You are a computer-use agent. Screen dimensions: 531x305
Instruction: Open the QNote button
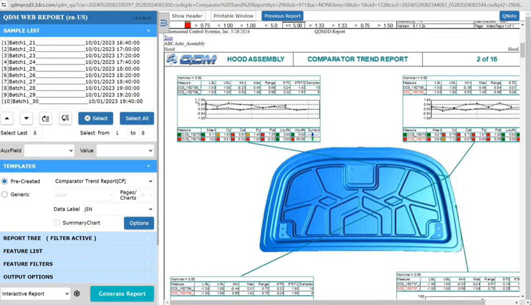[x=509, y=16]
